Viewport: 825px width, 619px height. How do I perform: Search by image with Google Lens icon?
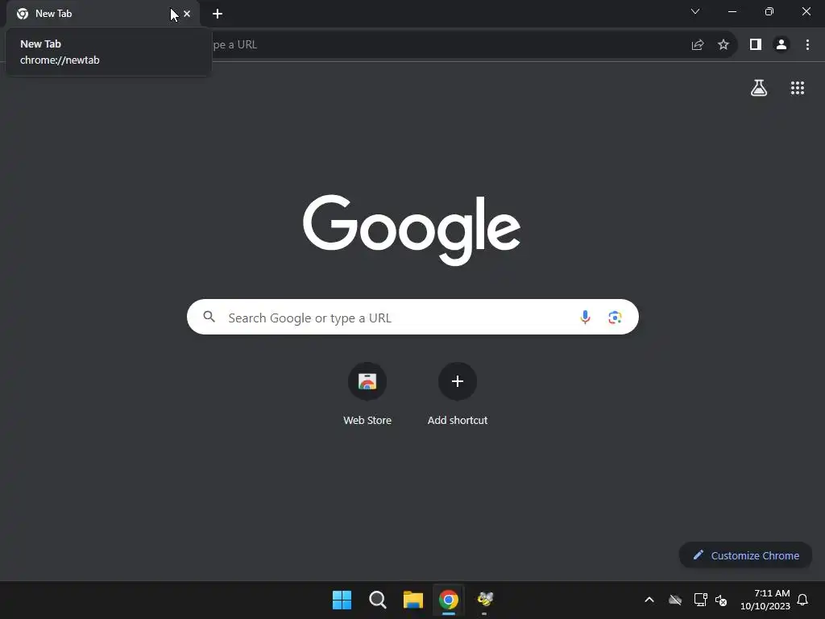coord(615,318)
